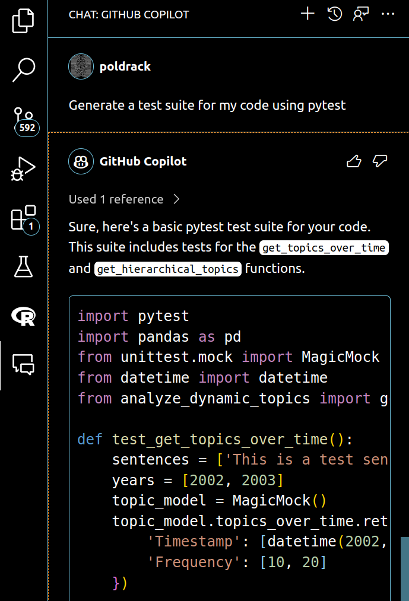409x601 pixels.
Task: Open Run and Debug view
Action: [23, 168]
